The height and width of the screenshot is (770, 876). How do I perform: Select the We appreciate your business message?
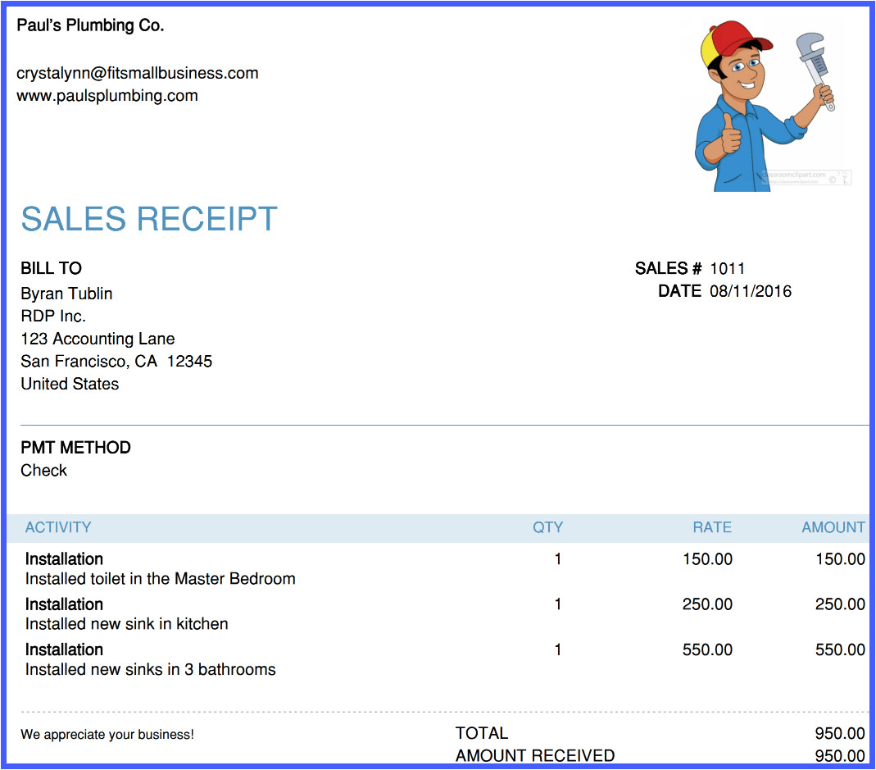(x=107, y=735)
